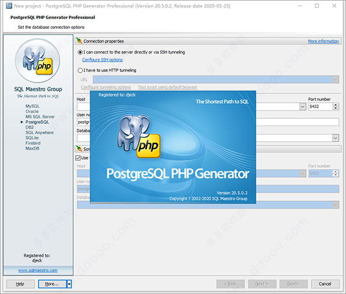Click the Port number 5432 field
Viewport: 346px width, 294px height.
pyautogui.click(x=321, y=107)
